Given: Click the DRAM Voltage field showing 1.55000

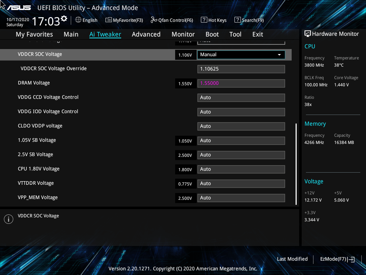Looking at the screenshot, I should point(241,83).
